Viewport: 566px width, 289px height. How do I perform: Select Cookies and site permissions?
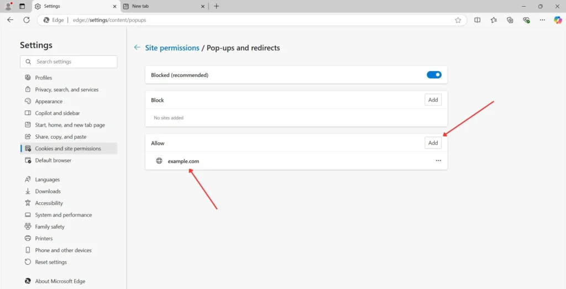pyautogui.click(x=69, y=148)
